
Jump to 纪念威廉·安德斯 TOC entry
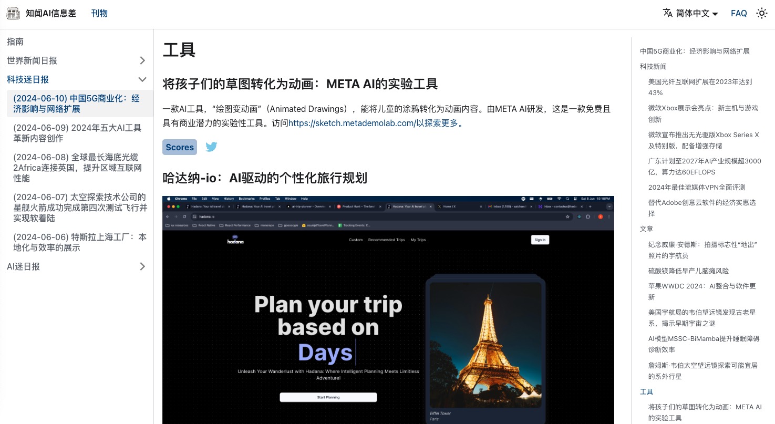click(703, 250)
